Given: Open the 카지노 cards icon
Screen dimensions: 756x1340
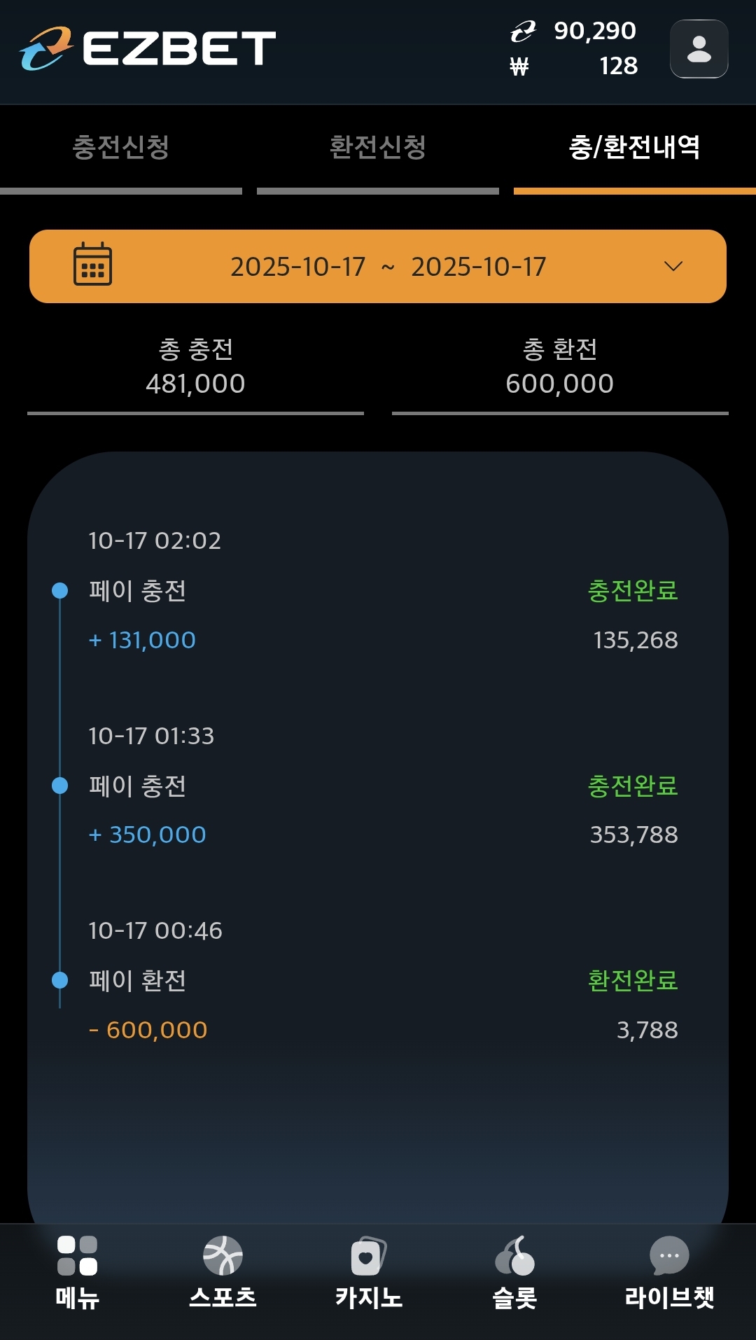Looking at the screenshot, I should [x=368, y=1256].
